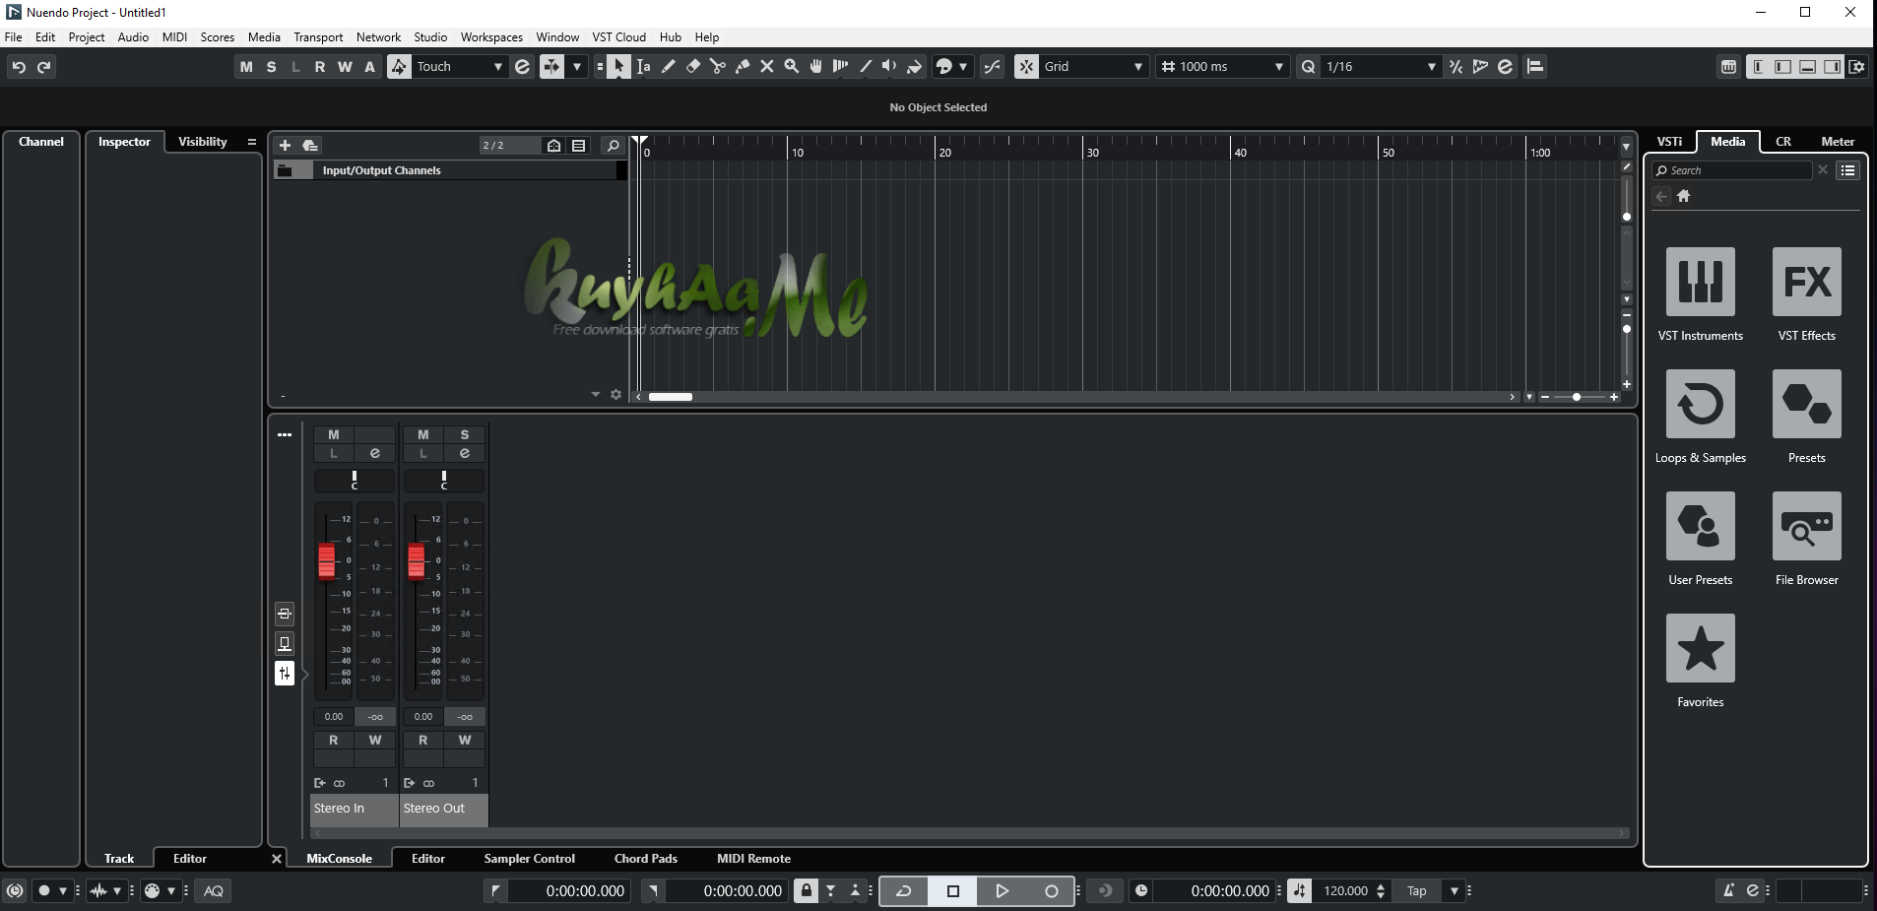The width and height of the screenshot is (1877, 911).
Task: Click the AQ button in transport
Action: pos(214,890)
